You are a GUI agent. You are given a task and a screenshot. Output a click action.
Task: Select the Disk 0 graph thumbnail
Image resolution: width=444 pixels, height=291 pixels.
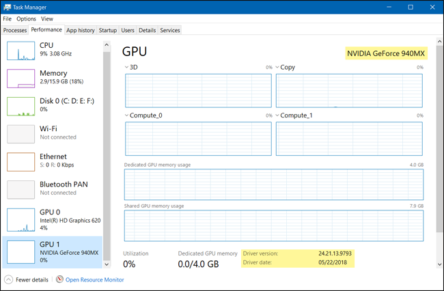[x=21, y=107]
